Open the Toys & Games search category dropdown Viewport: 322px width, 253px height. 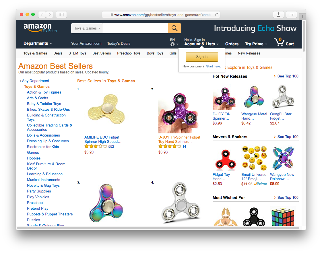point(87,28)
